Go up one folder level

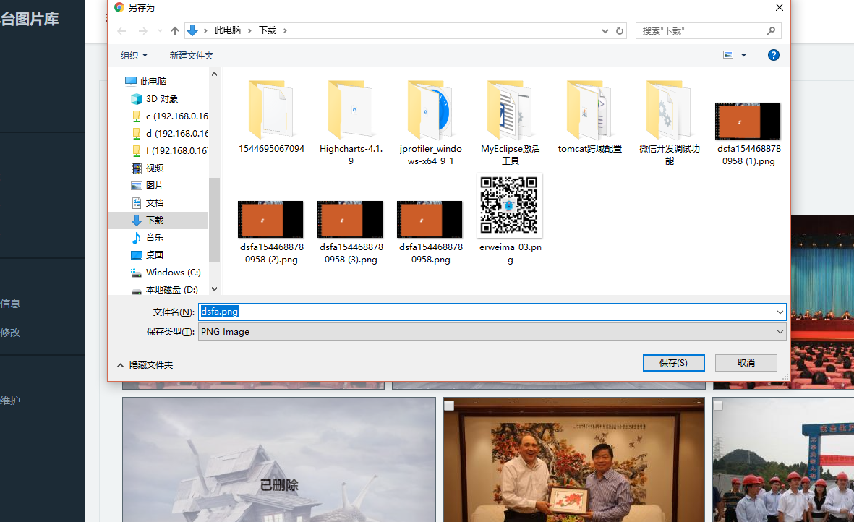click(174, 31)
